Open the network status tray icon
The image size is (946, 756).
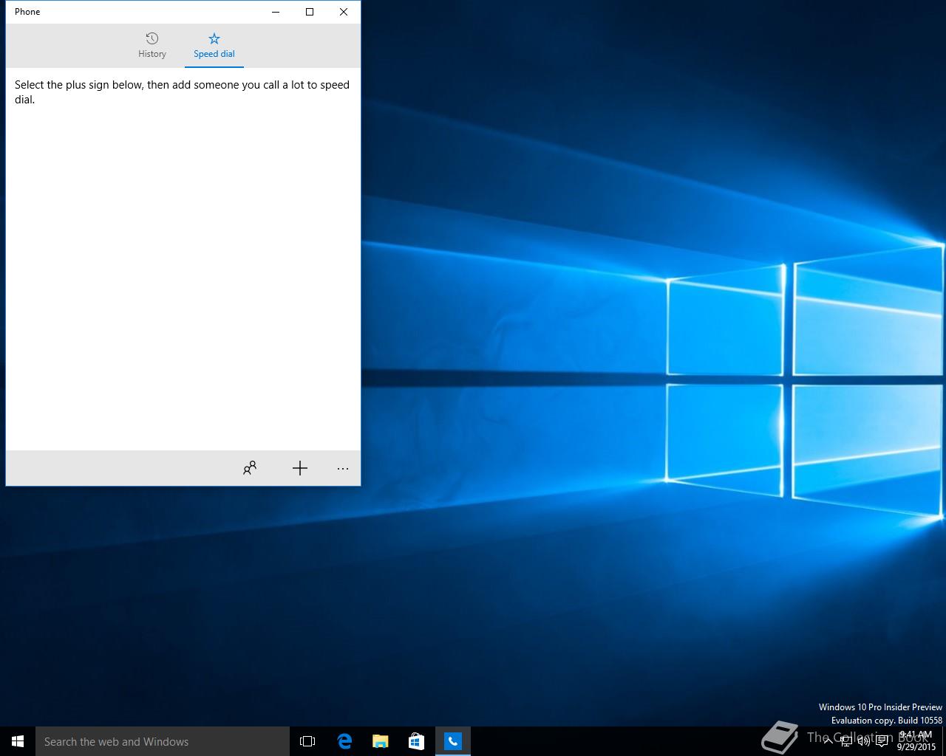846,741
